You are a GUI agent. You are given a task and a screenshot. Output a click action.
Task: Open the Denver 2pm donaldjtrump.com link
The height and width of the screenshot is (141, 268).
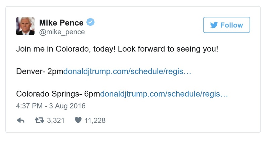tap(127, 72)
